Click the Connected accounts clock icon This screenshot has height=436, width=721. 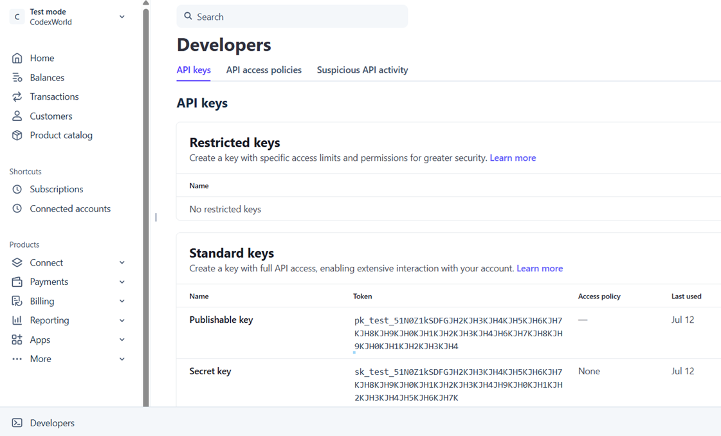[17, 208]
